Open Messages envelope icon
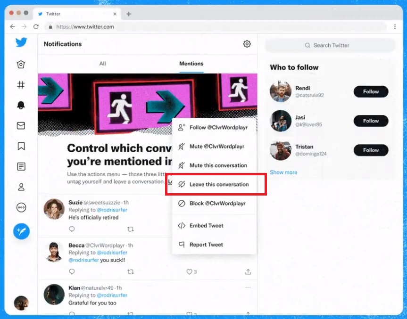The image size is (407, 319). [21, 126]
